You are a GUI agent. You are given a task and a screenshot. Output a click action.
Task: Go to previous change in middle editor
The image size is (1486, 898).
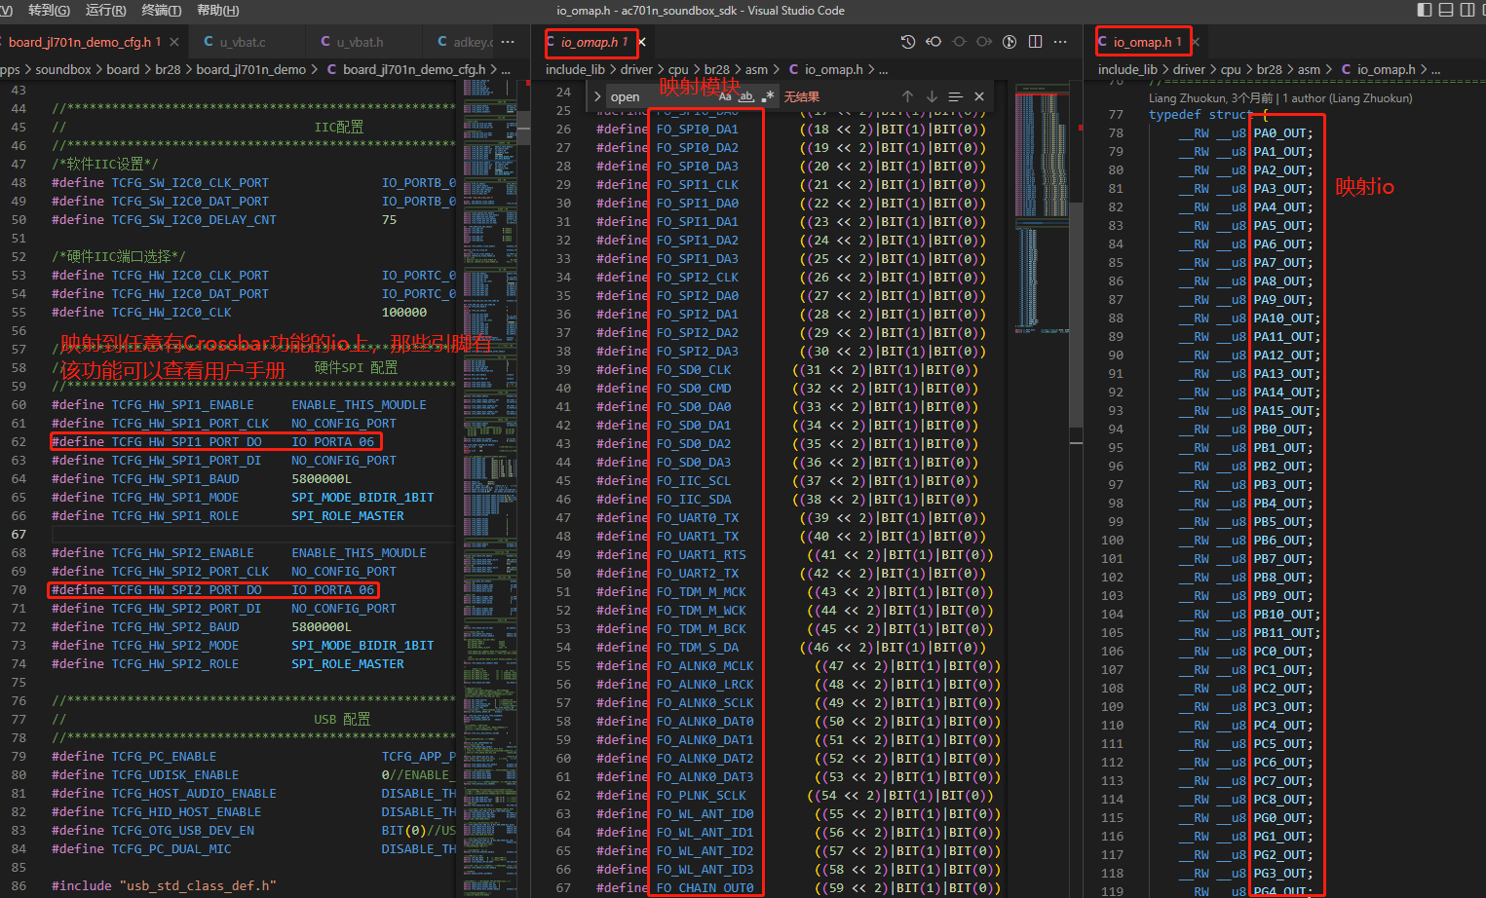tap(934, 42)
